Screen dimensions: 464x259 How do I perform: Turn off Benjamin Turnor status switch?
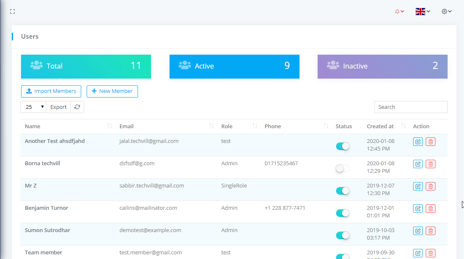click(x=342, y=213)
